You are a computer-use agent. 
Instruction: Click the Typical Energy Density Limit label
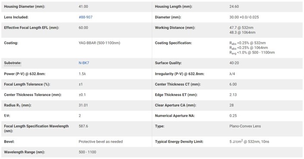pos(179,142)
